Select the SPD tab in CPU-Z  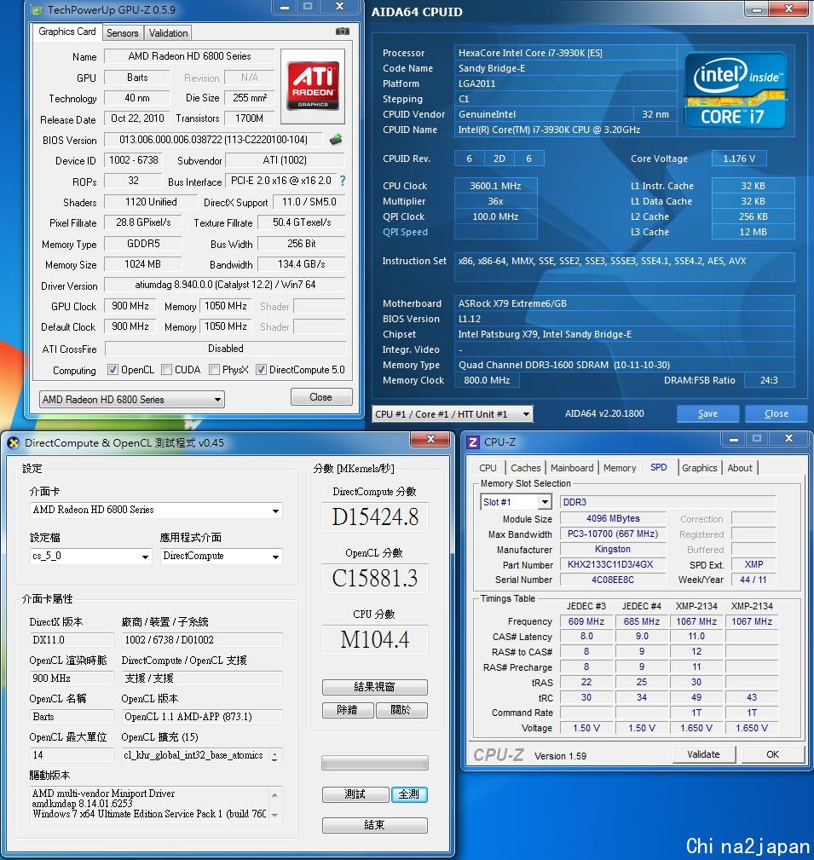pyautogui.click(x=659, y=467)
